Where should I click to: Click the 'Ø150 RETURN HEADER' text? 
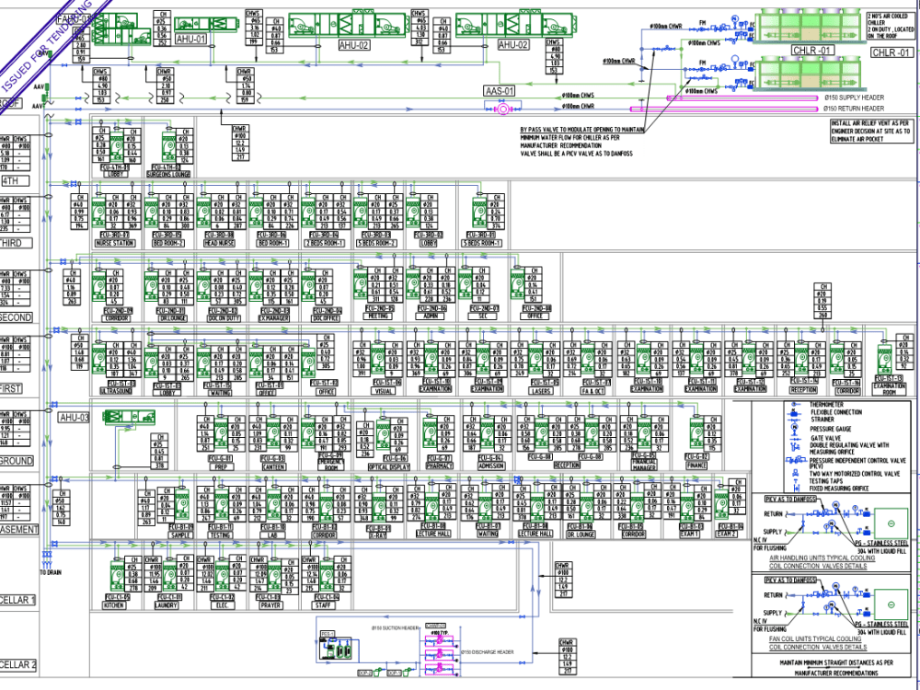[x=854, y=109]
